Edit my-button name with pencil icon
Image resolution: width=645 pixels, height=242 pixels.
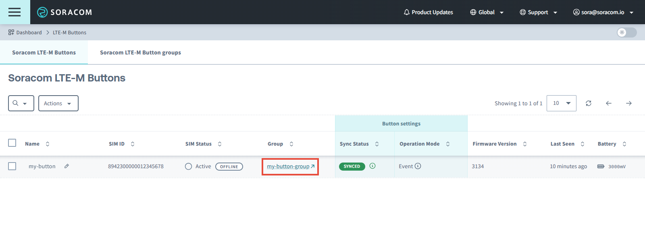[67, 166]
